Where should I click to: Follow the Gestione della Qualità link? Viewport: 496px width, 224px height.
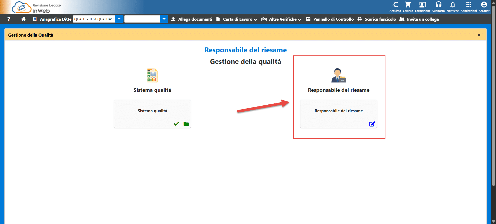click(31, 35)
